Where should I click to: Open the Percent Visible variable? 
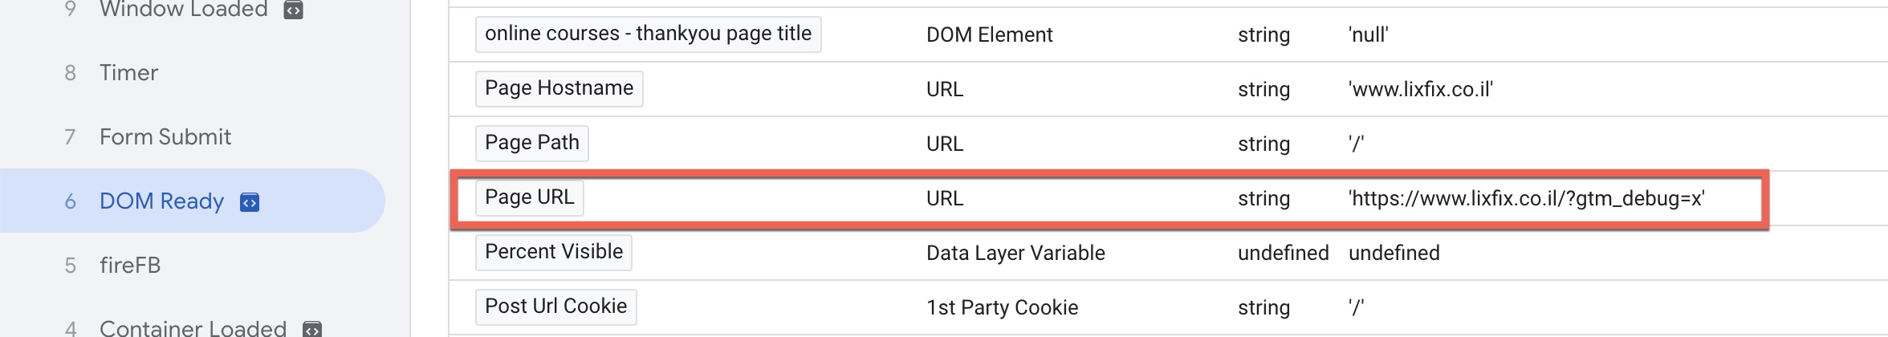554,252
